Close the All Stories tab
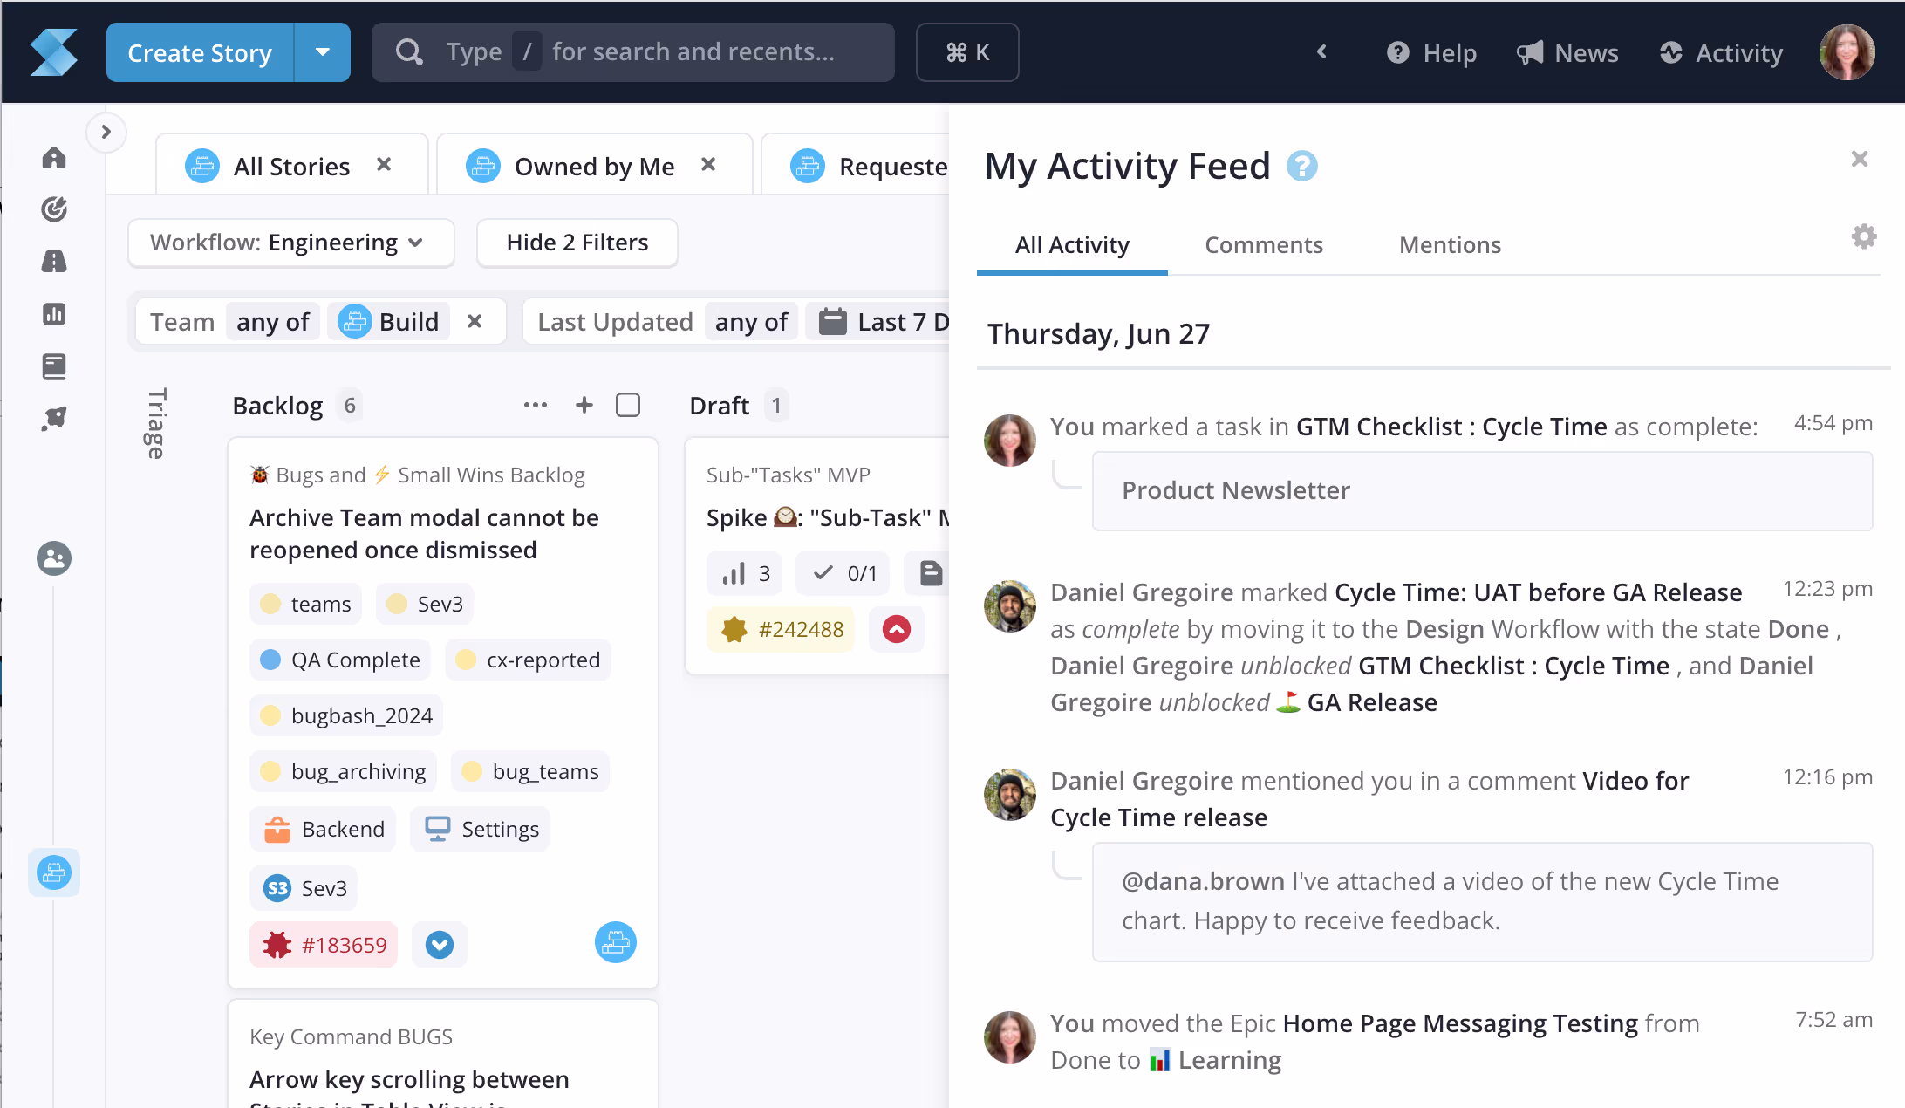Image resolution: width=1905 pixels, height=1108 pixels. pos(384,164)
